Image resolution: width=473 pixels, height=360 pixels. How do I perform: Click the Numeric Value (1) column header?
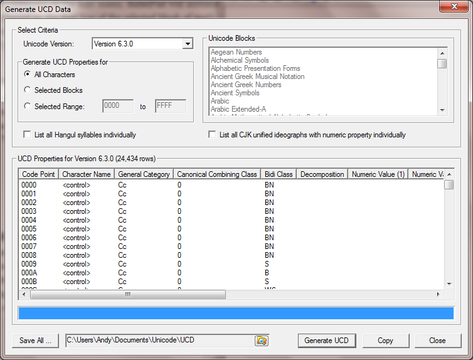click(378, 174)
